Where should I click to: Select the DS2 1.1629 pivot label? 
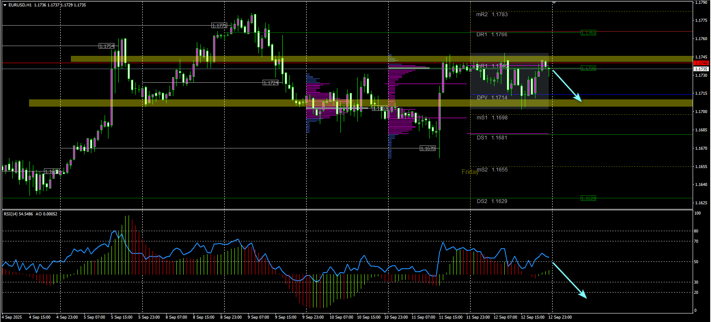[x=492, y=201]
